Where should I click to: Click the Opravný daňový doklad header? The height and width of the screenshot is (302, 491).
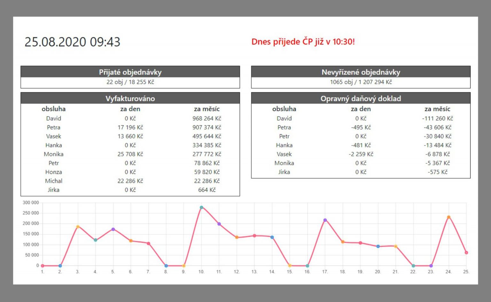click(361, 98)
